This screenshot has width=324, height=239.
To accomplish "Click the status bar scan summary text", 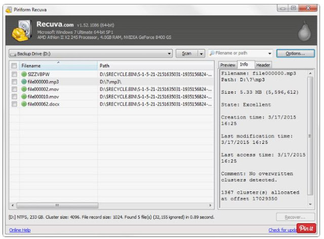I will [111, 217].
